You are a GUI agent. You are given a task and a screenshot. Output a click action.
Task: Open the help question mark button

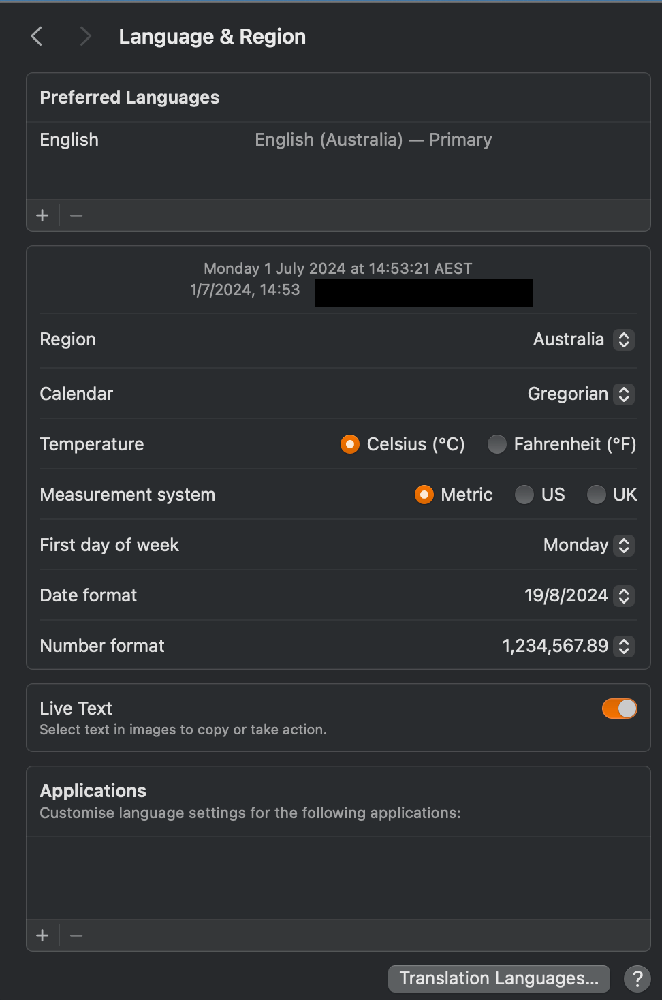coord(637,979)
